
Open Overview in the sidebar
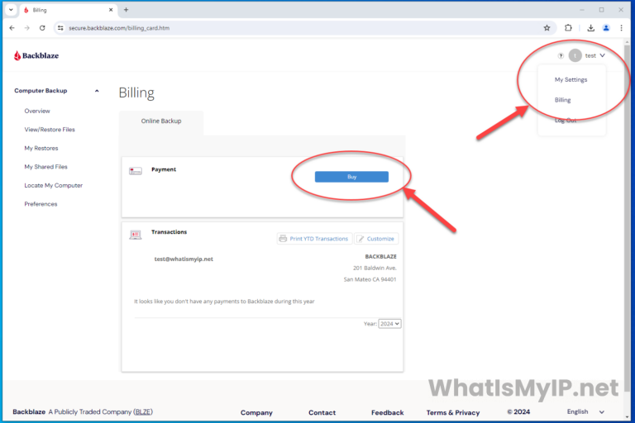37,111
